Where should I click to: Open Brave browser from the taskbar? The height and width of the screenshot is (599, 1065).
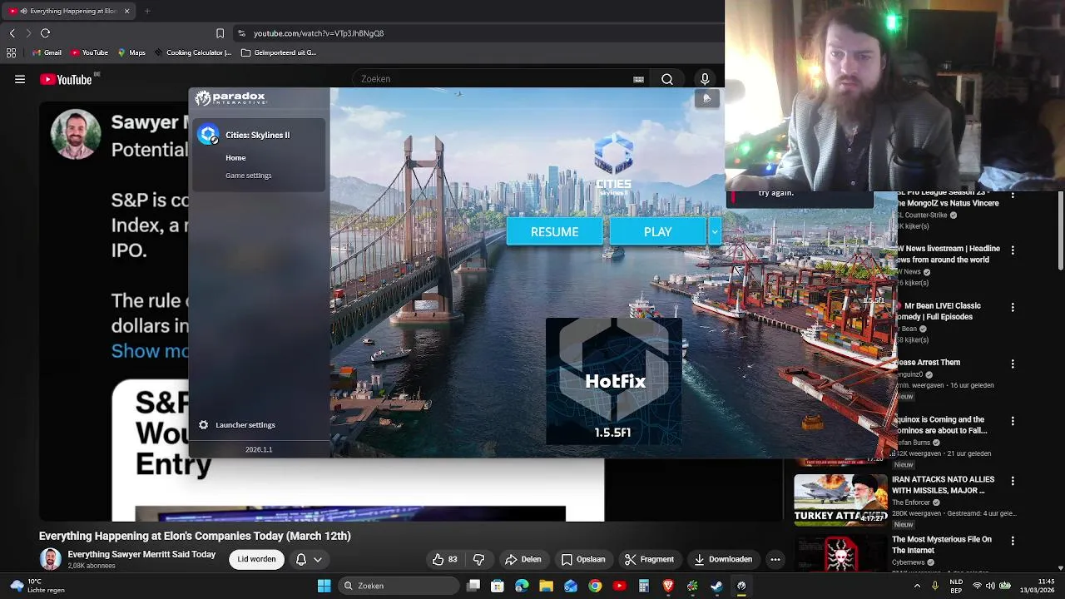tap(668, 586)
